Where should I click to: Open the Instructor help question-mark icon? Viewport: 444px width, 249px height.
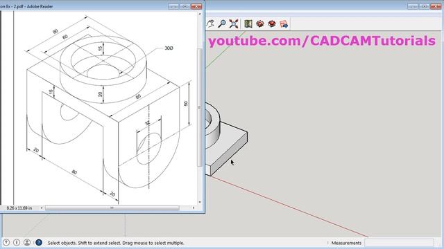[x=39, y=242]
